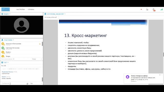Check the green connection signal bars
The image size is (164, 92).
pos(161,9)
